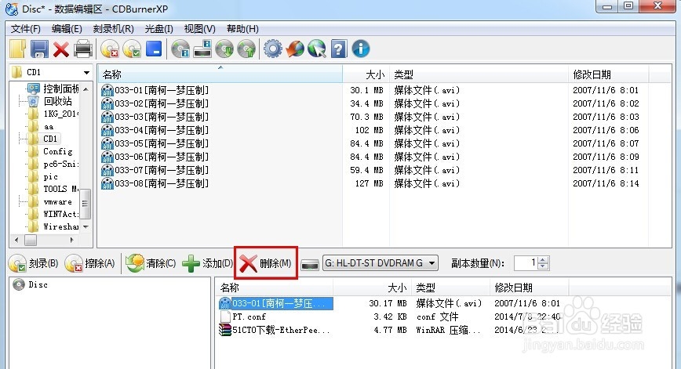Increase the 副本数量 copy count

tap(543, 259)
